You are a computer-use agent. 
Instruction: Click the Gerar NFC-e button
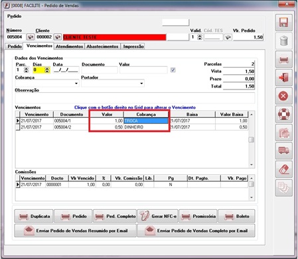tap(158, 216)
